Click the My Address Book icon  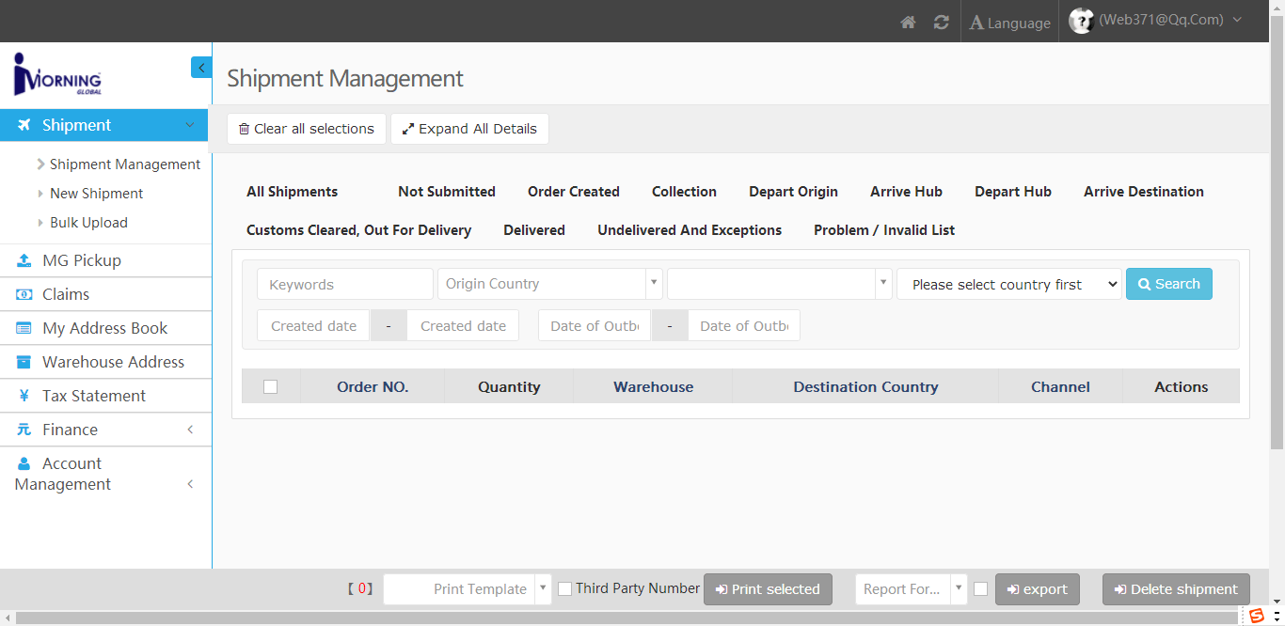[x=24, y=328]
